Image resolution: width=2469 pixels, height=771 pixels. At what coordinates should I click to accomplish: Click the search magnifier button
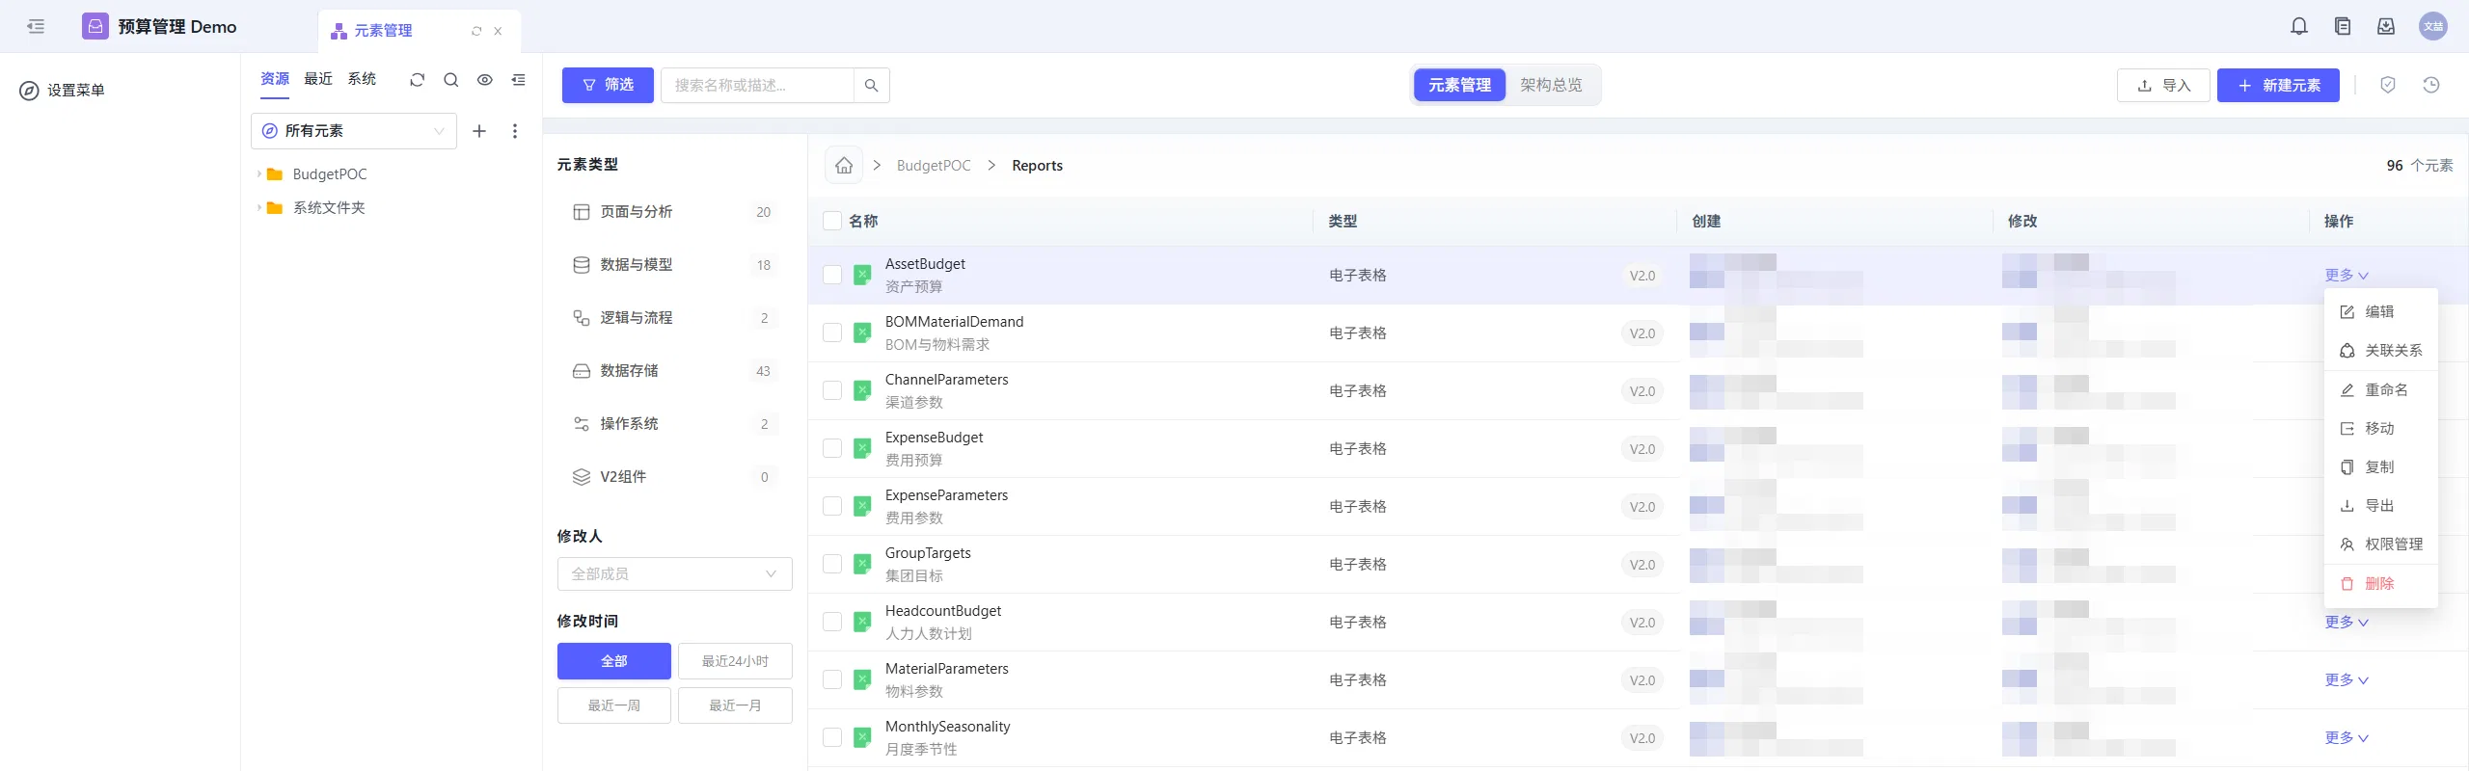point(872,86)
